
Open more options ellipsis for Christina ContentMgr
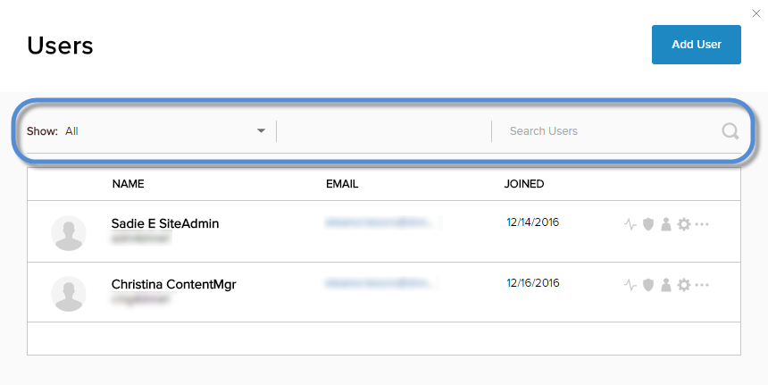[x=702, y=285]
